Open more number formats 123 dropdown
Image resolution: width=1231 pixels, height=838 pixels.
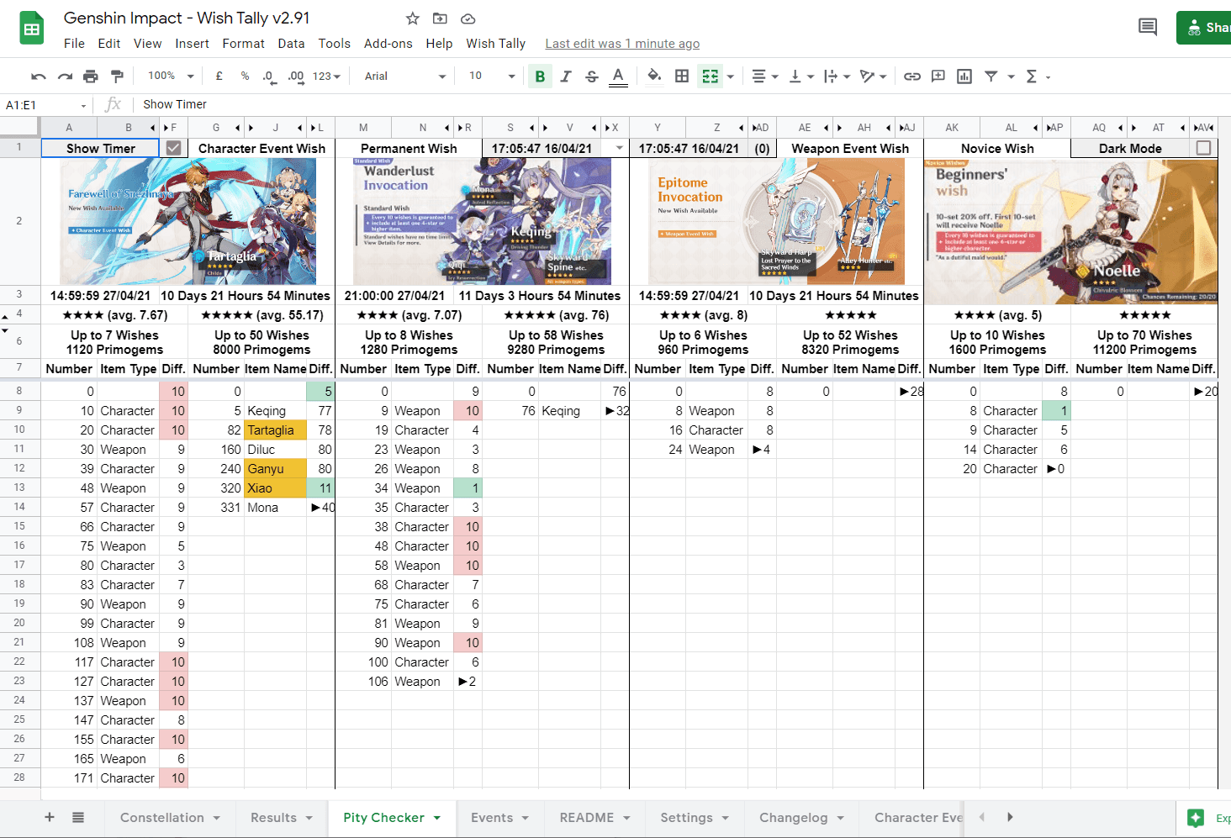click(326, 76)
